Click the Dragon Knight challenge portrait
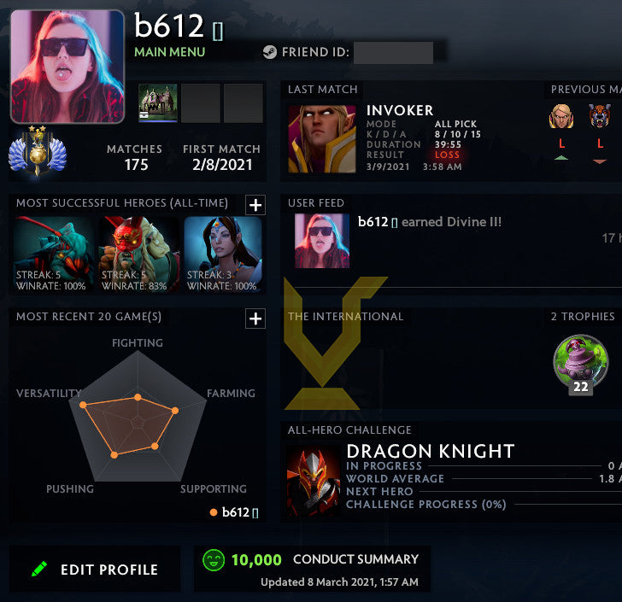The image size is (622, 602). pos(314,481)
